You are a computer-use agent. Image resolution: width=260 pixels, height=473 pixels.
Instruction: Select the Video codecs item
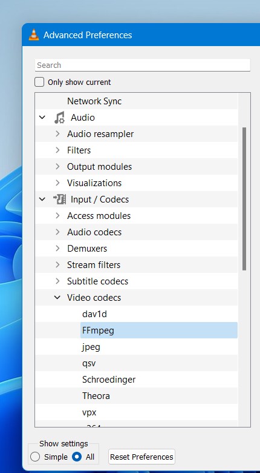[x=94, y=297]
